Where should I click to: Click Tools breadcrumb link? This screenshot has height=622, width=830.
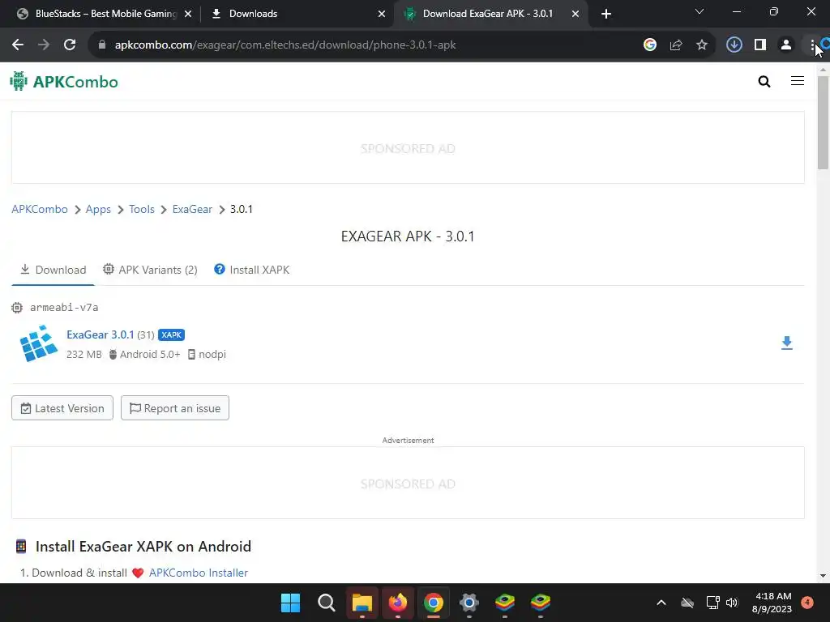point(142,209)
